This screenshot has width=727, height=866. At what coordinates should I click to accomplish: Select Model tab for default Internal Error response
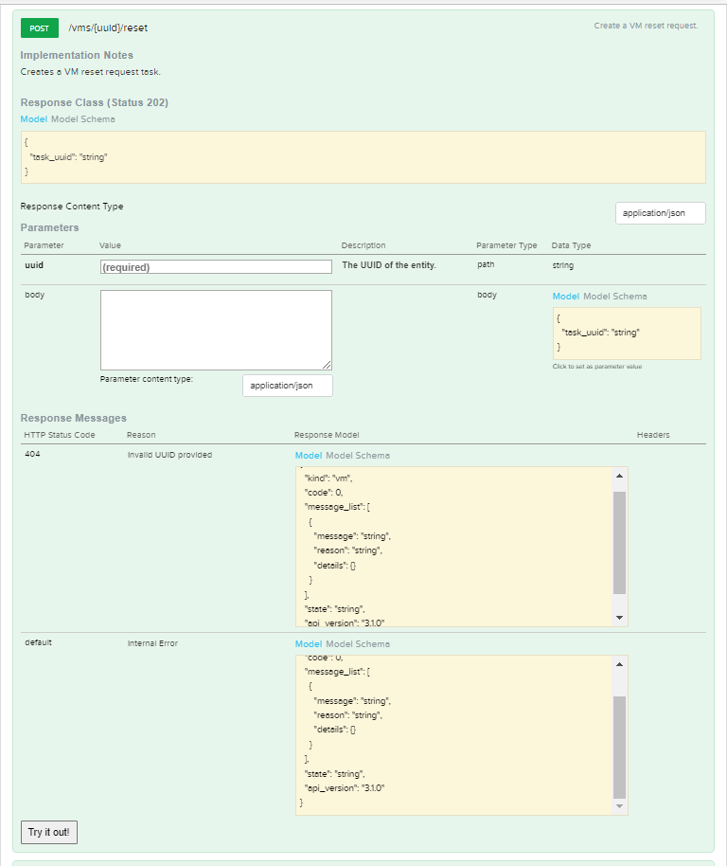pyautogui.click(x=309, y=644)
